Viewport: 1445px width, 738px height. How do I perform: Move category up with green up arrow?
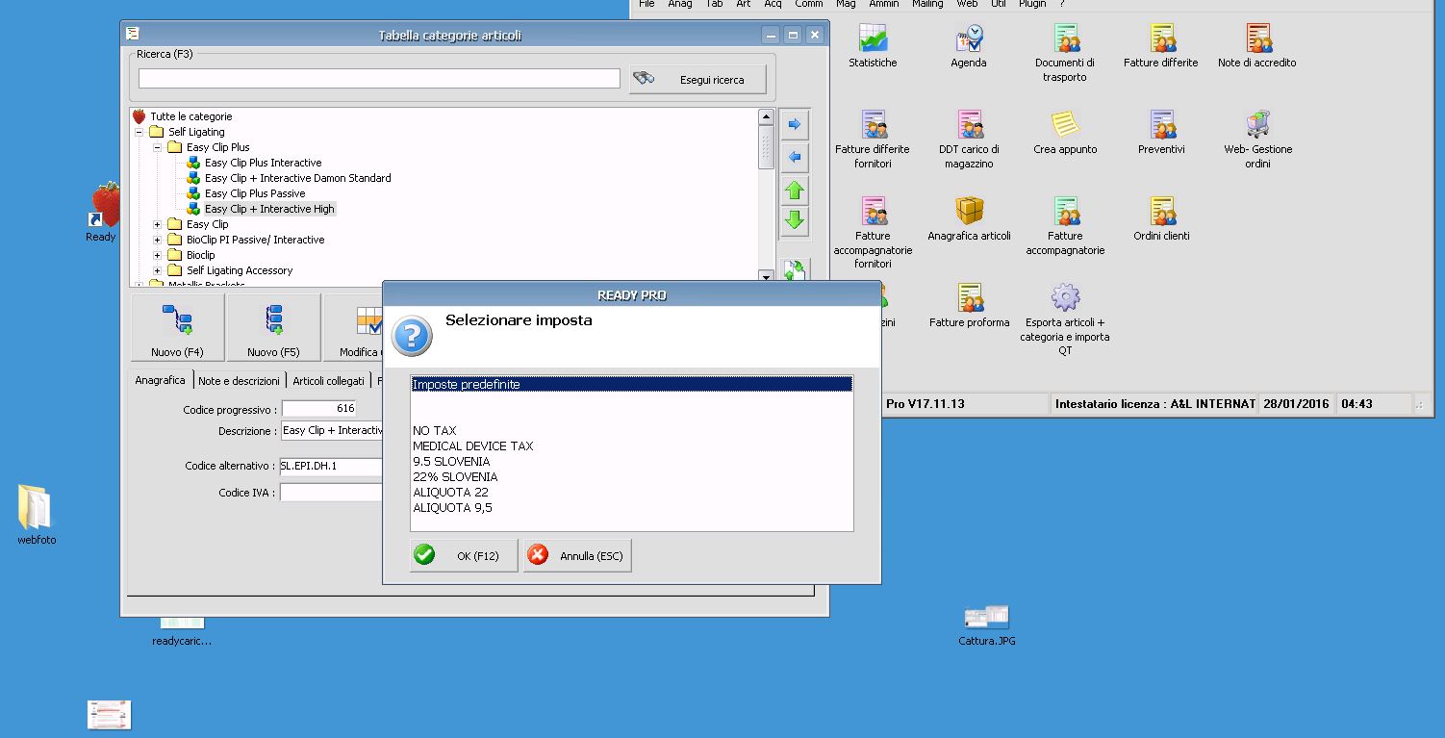(795, 190)
